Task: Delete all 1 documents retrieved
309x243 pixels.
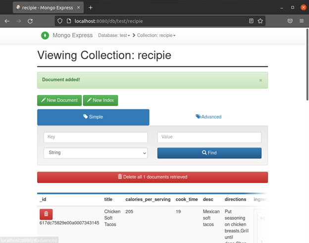Action: point(153,177)
